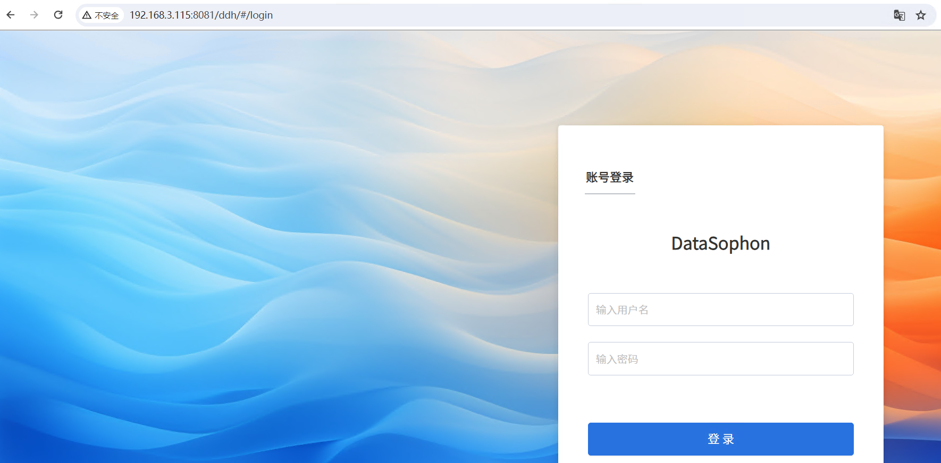Viewport: 941px width, 463px height.
Task: Open the Google Translate page icon
Action: (899, 15)
